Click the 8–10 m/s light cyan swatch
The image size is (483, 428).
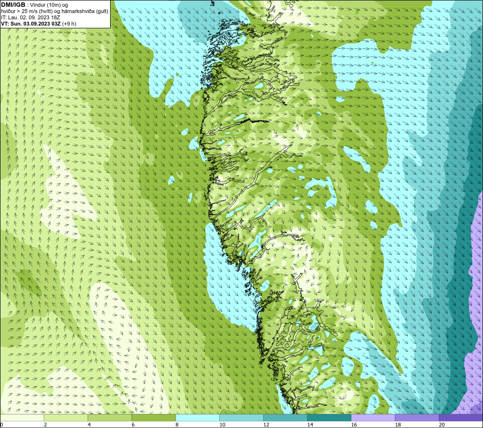(x=198, y=418)
